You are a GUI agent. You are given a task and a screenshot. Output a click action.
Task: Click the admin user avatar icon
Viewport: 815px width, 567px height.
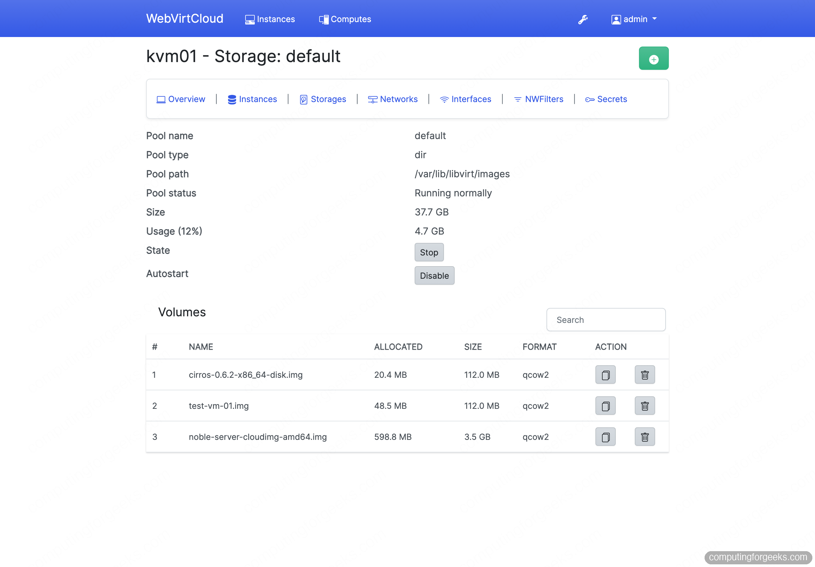616,19
